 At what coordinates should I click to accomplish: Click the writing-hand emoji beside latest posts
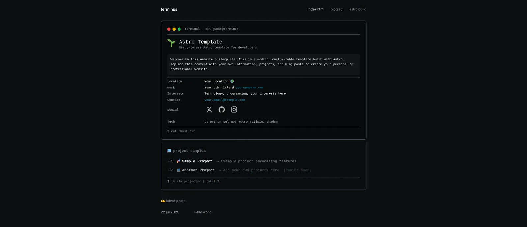(x=163, y=201)
